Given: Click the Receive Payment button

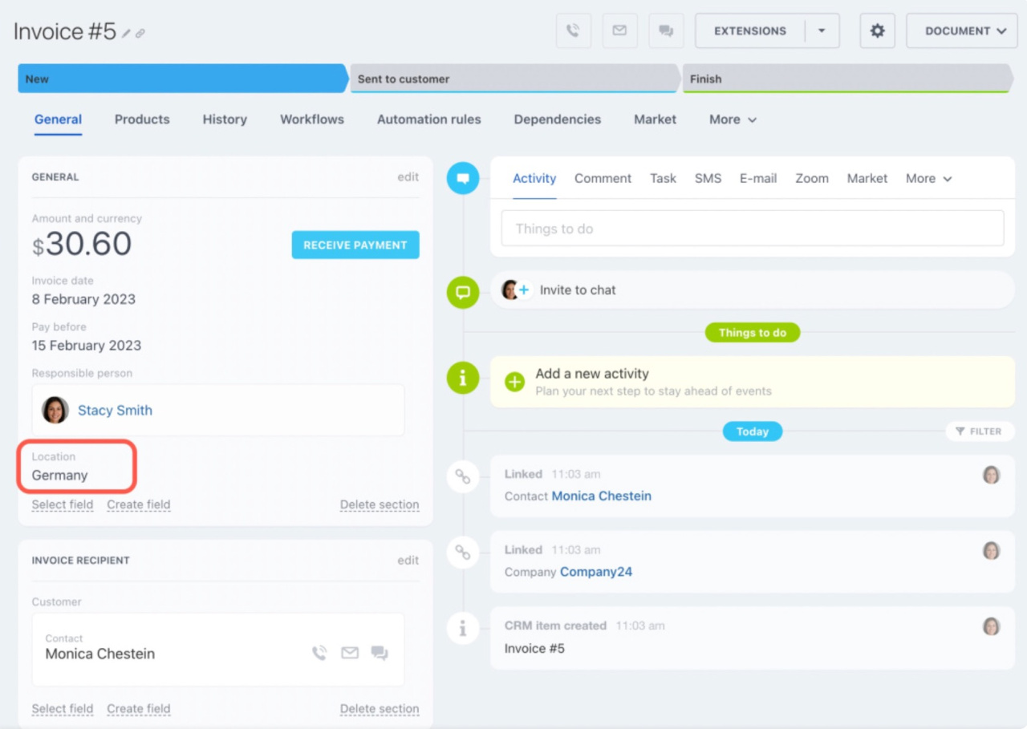Looking at the screenshot, I should (355, 245).
